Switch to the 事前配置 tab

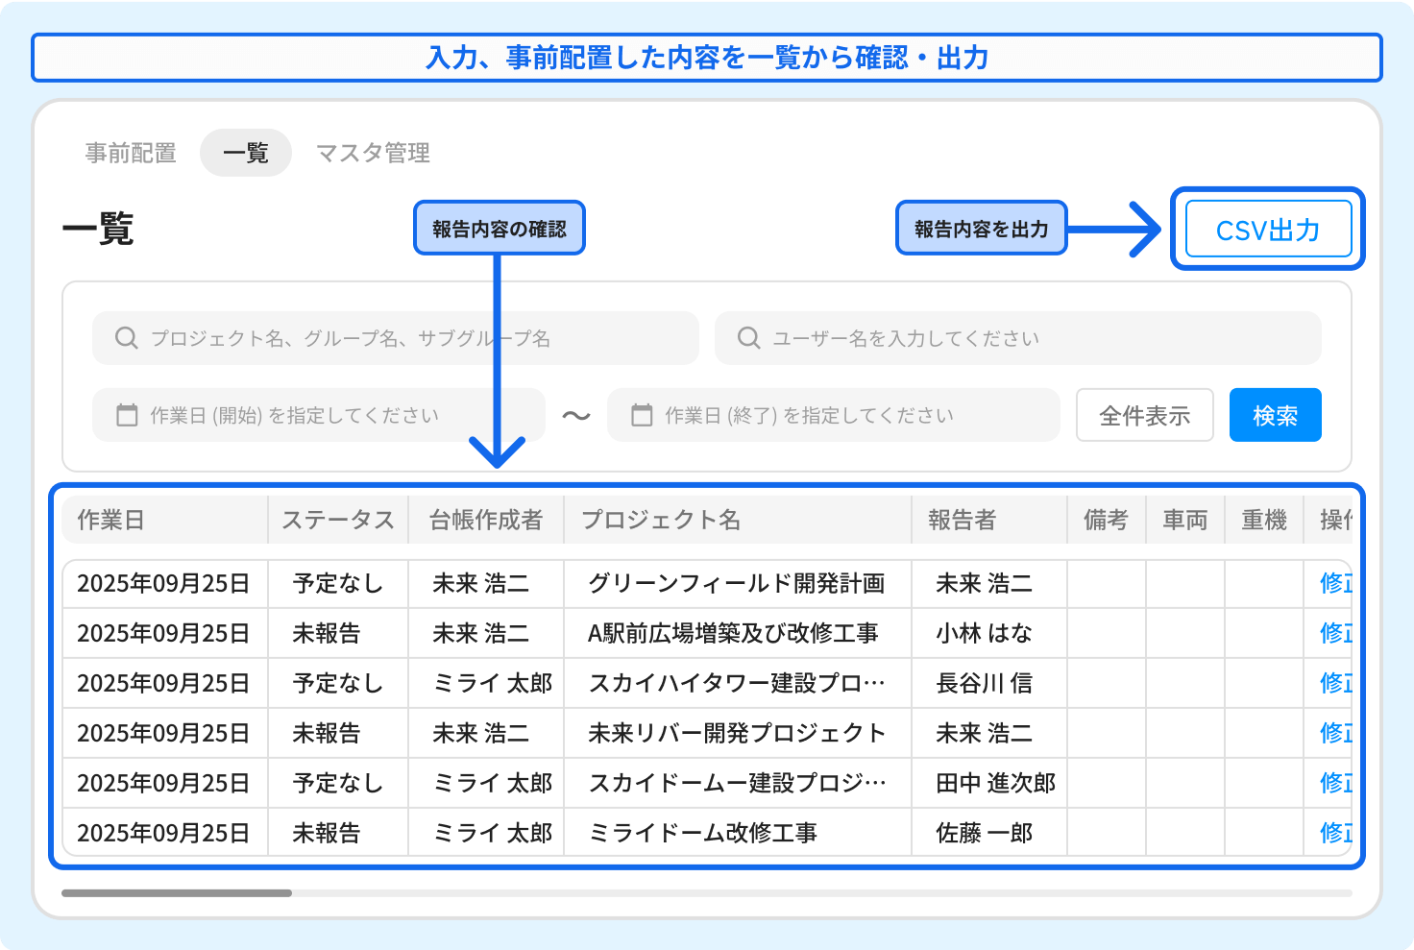pyautogui.click(x=131, y=153)
